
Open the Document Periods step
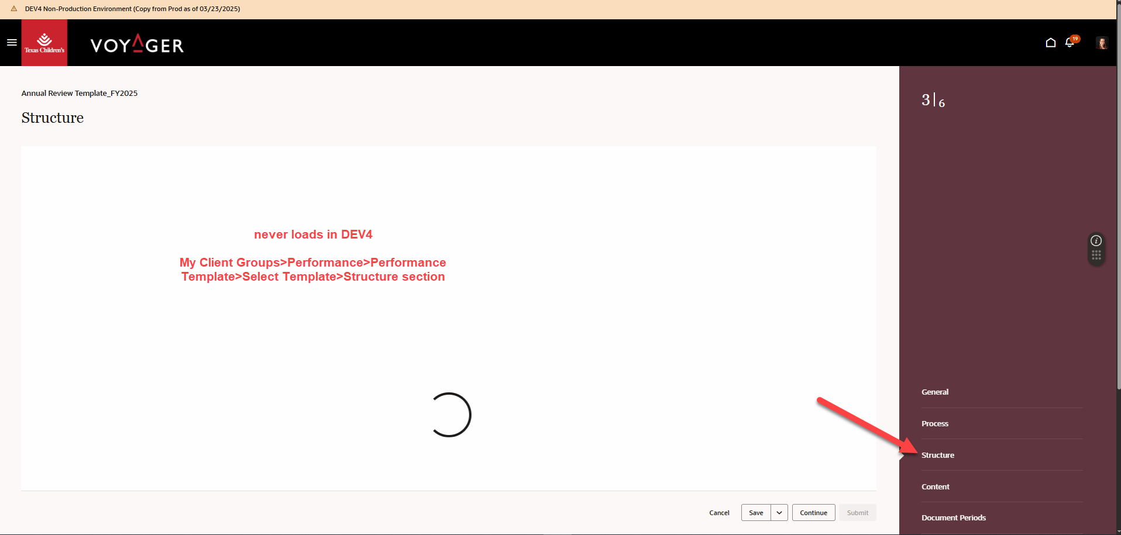click(954, 517)
